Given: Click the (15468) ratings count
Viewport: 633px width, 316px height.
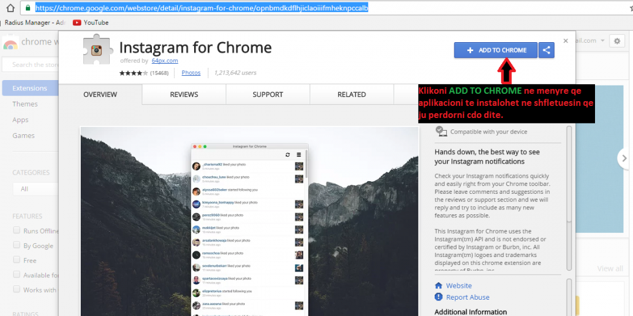Looking at the screenshot, I should point(159,73).
